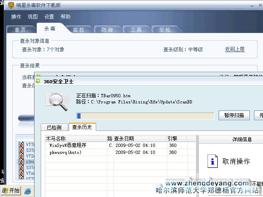The image size is (263, 197).
Task: Switch to the 防御 tab
Action: coord(107,30)
